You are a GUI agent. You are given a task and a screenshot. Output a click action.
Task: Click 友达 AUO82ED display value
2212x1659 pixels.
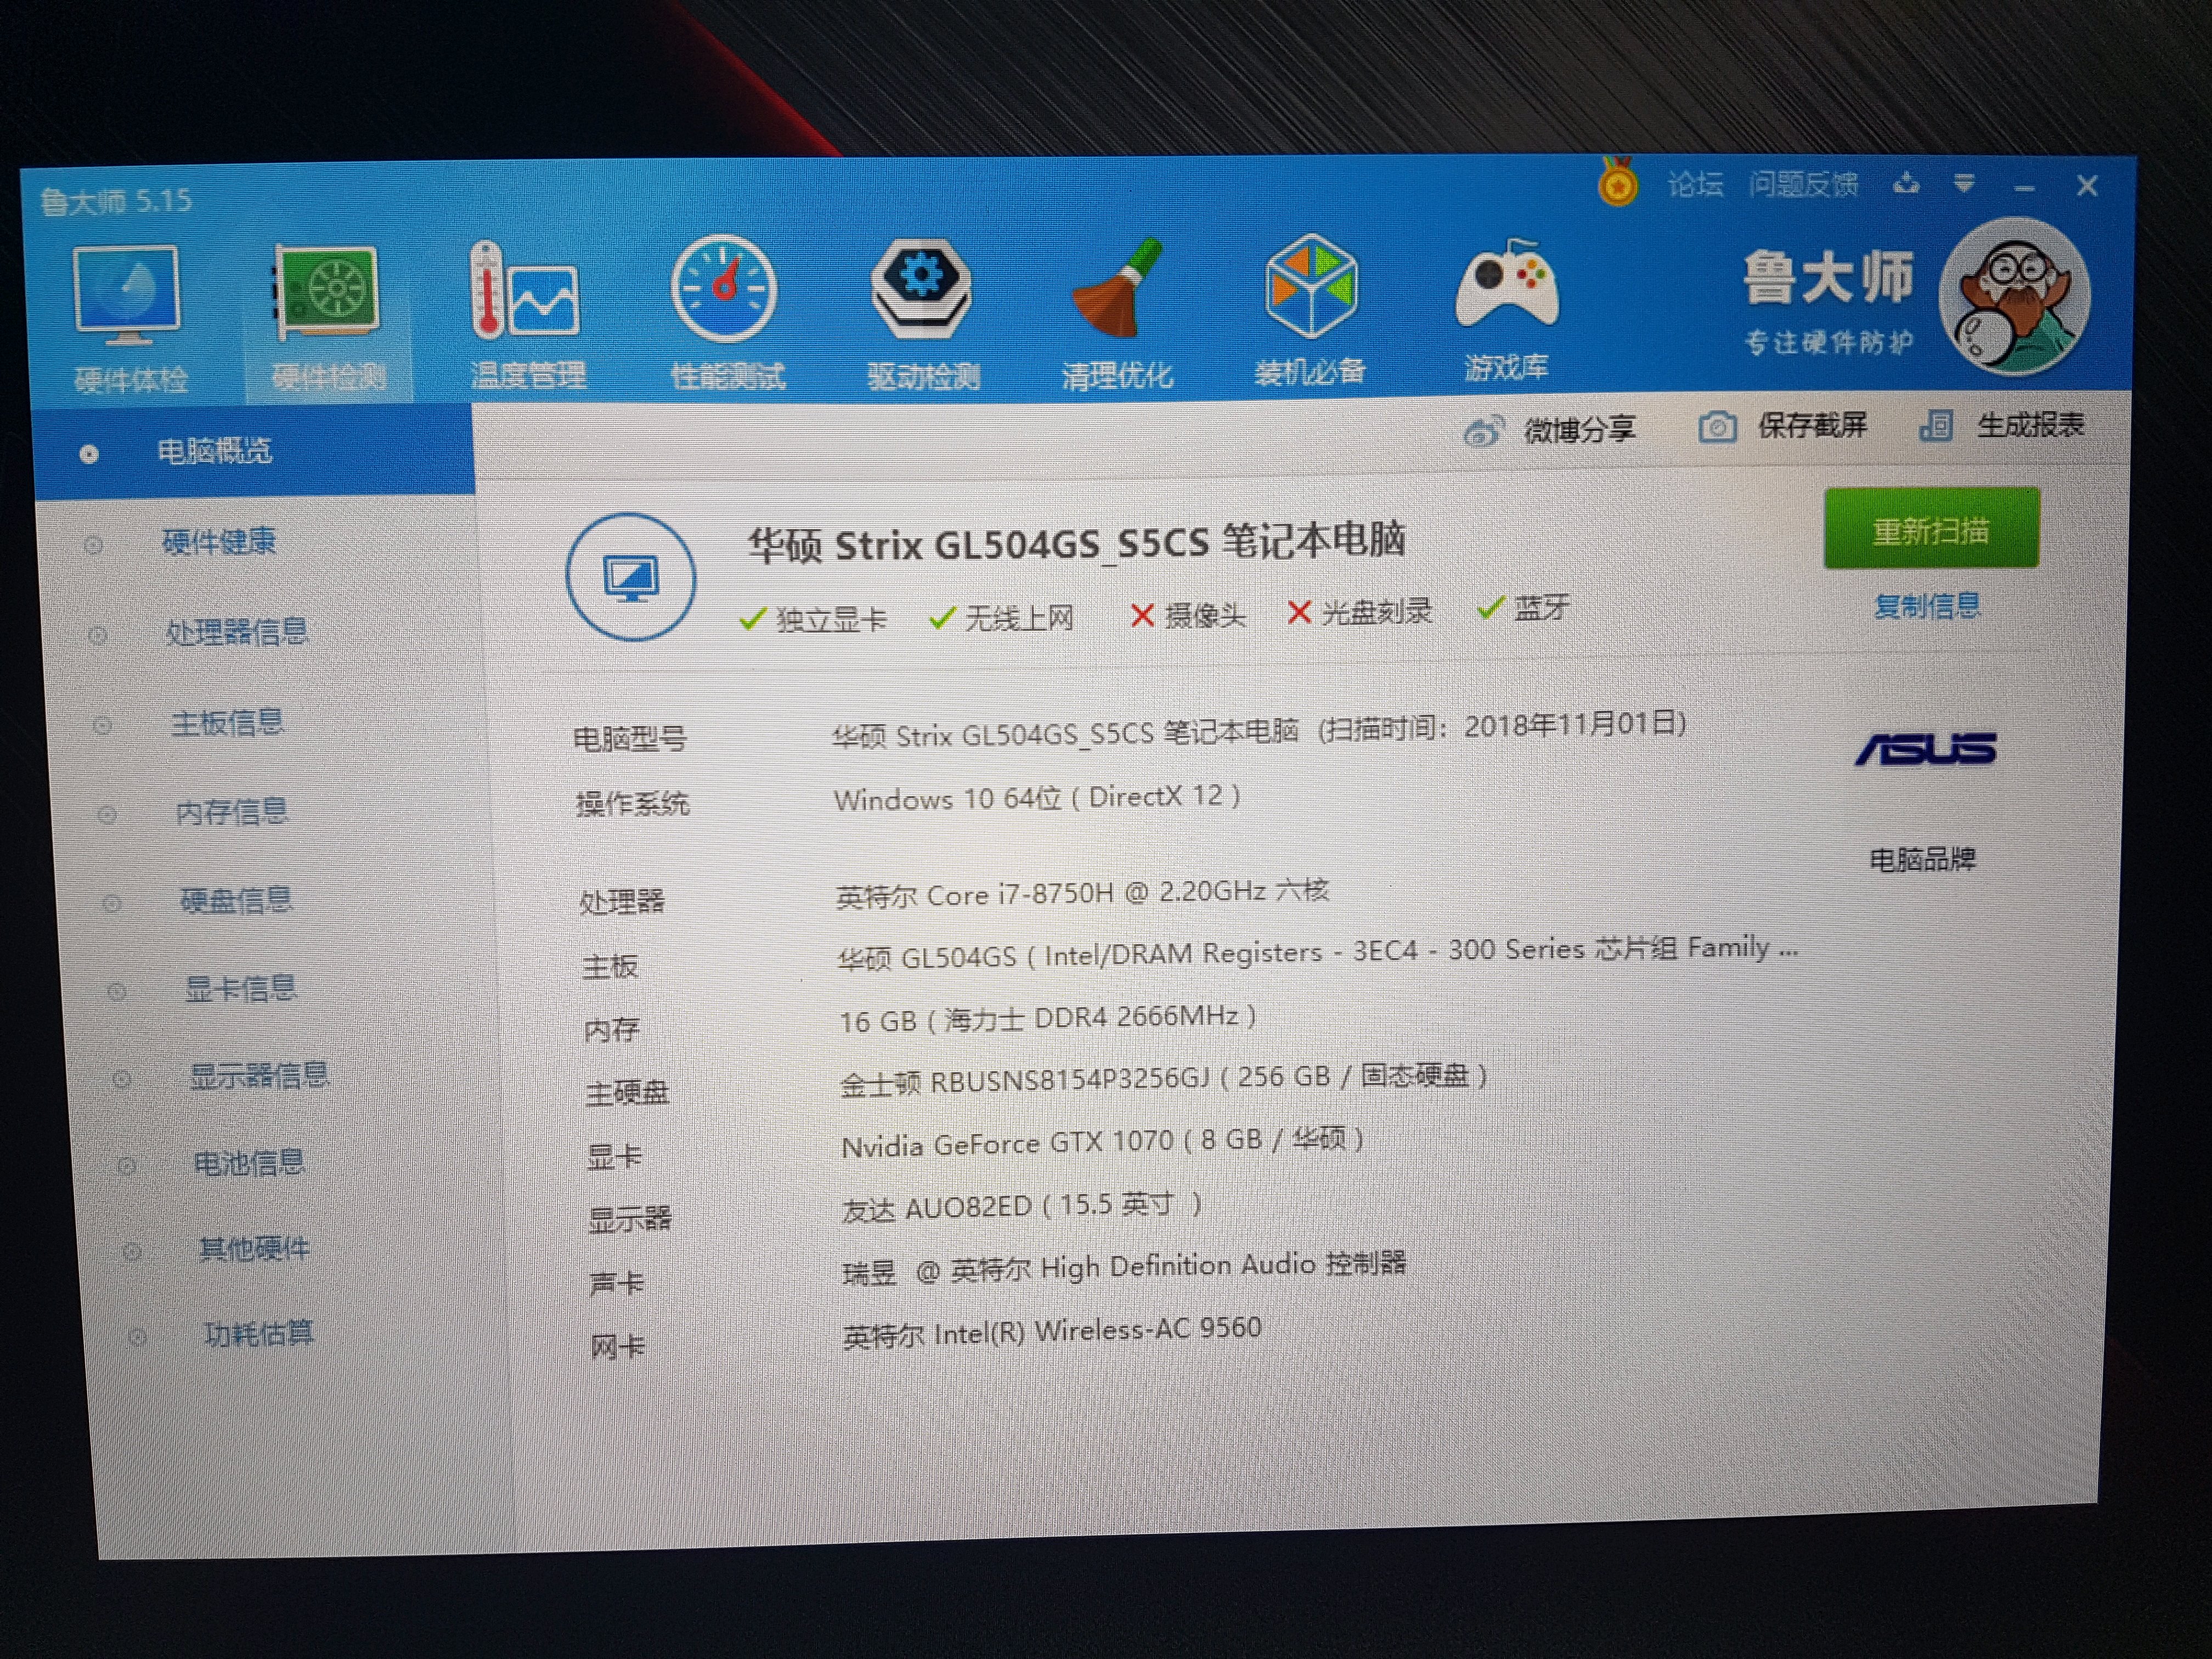pyautogui.click(x=1021, y=1207)
